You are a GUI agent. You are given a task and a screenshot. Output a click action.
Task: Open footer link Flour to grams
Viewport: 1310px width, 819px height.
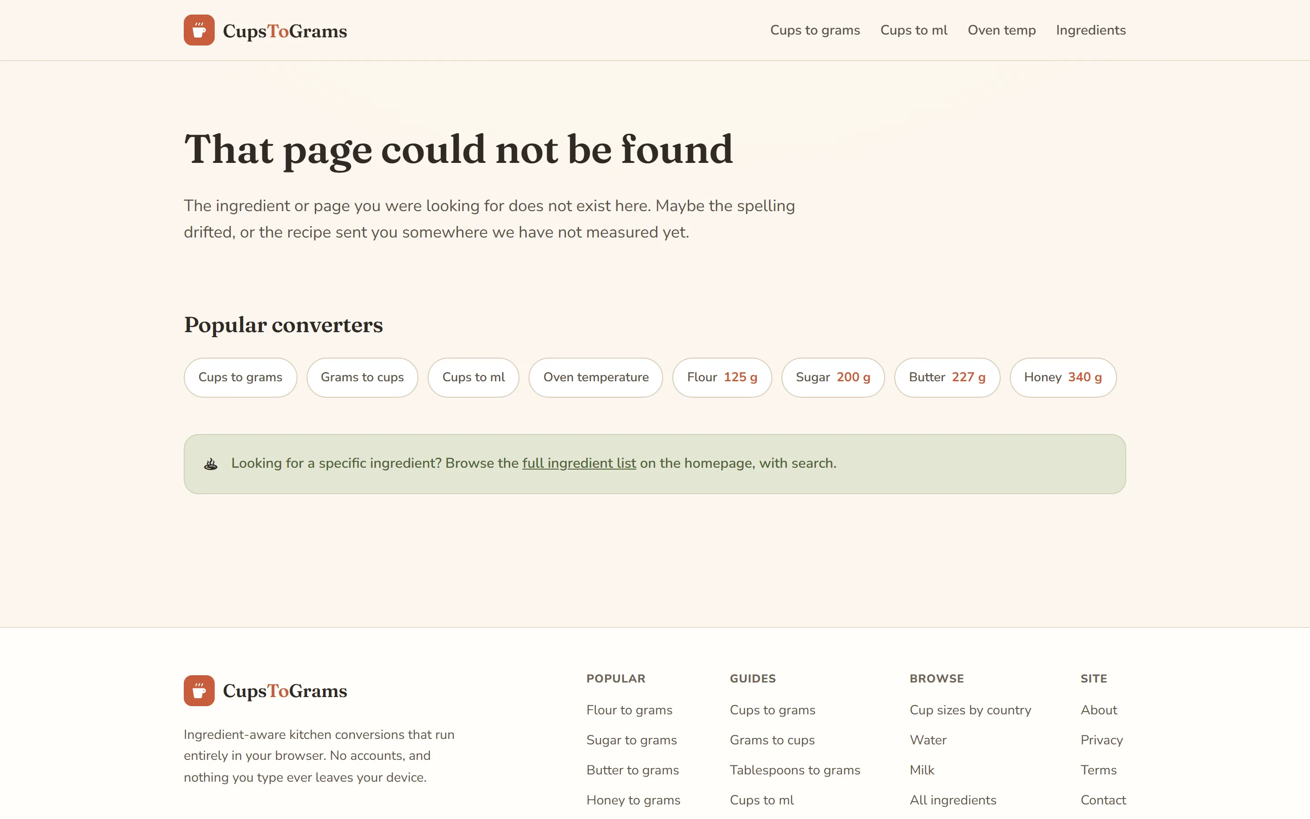coord(629,710)
